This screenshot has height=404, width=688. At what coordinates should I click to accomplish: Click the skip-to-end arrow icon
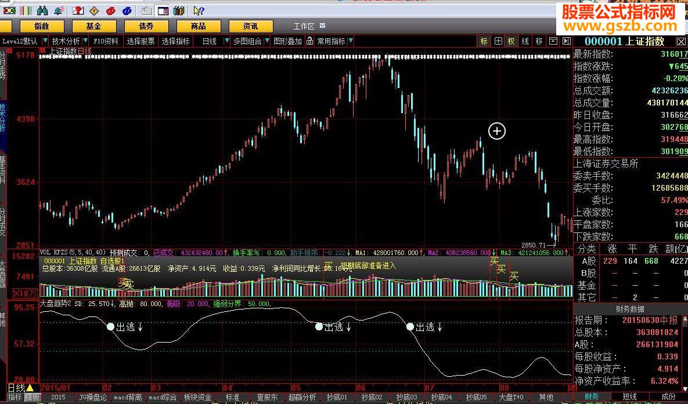point(567,41)
